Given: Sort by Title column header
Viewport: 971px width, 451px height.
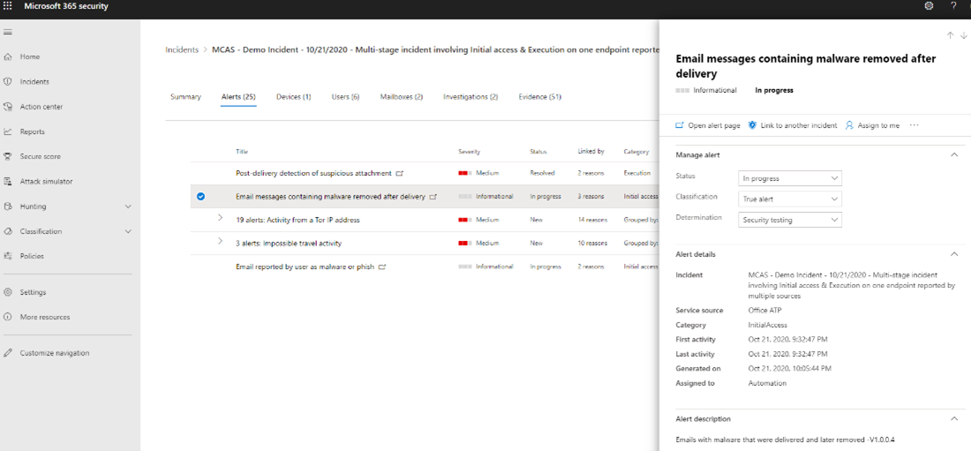Looking at the screenshot, I should [241, 152].
